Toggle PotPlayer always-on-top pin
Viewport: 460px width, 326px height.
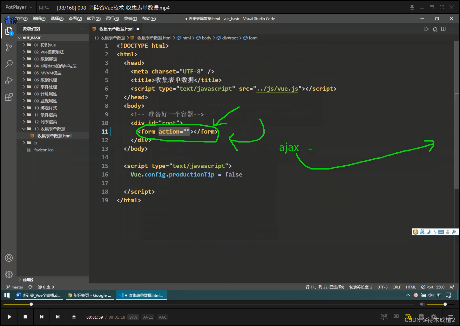tap(412, 7)
